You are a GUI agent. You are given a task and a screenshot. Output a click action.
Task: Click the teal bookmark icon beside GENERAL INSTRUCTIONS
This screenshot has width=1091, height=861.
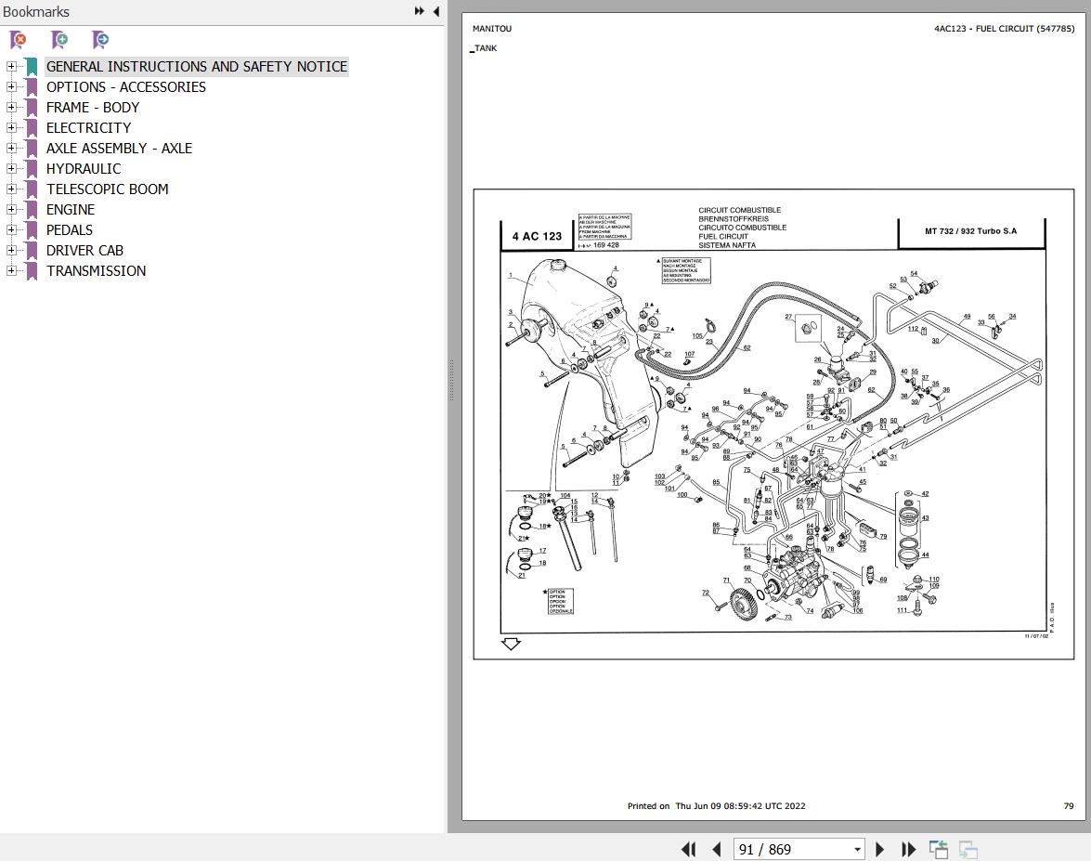point(32,67)
